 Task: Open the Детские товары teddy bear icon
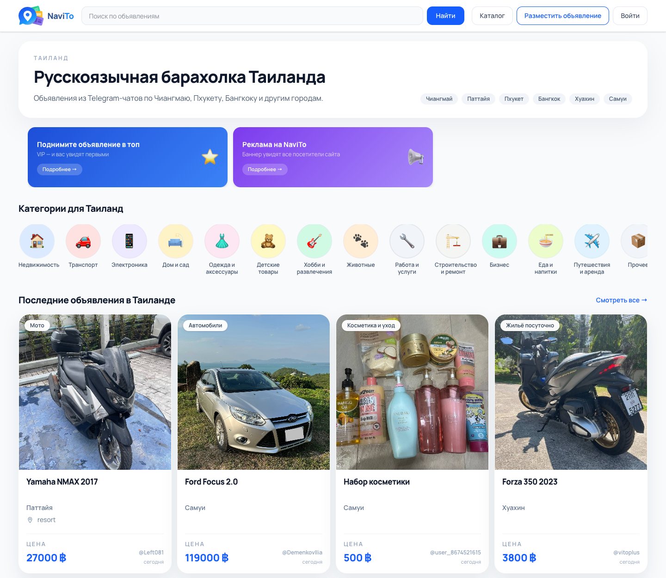coord(268,241)
